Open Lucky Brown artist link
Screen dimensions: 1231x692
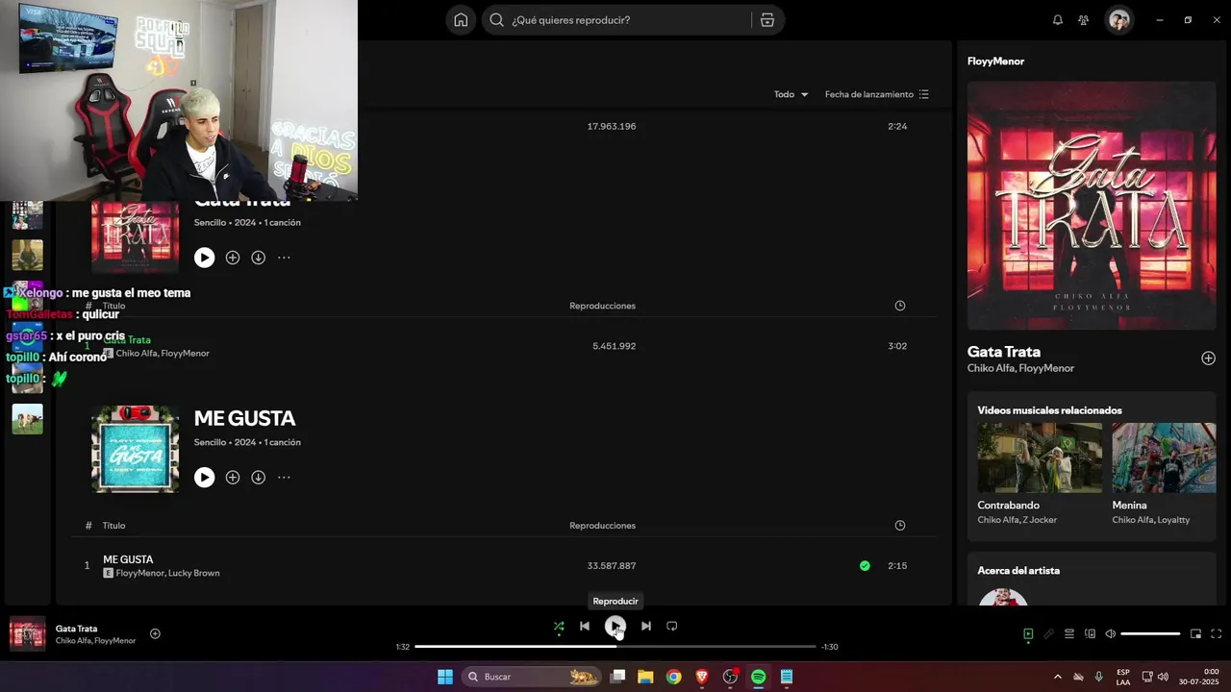[x=194, y=573]
